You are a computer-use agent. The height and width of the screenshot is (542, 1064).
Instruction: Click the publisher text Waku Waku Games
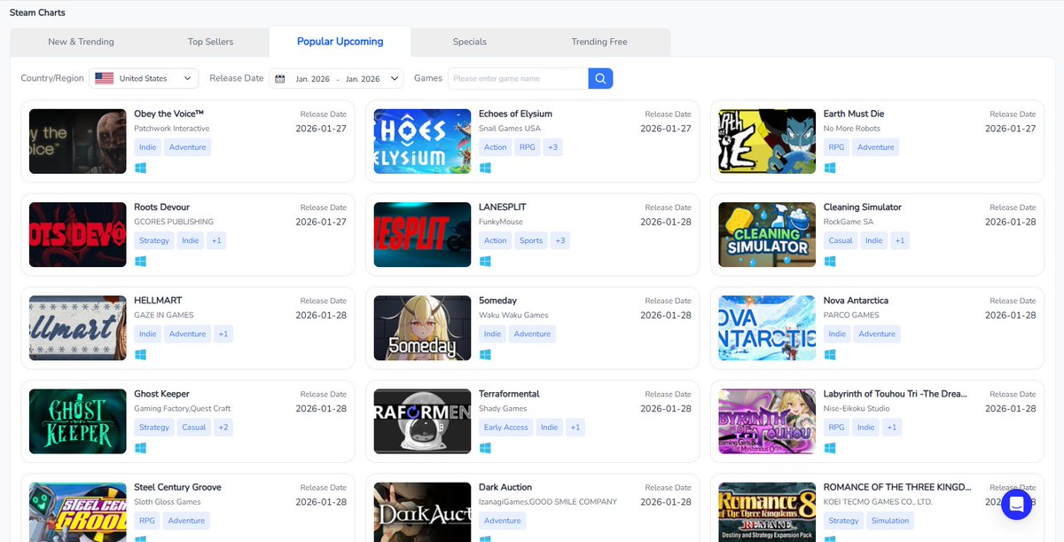(x=513, y=315)
